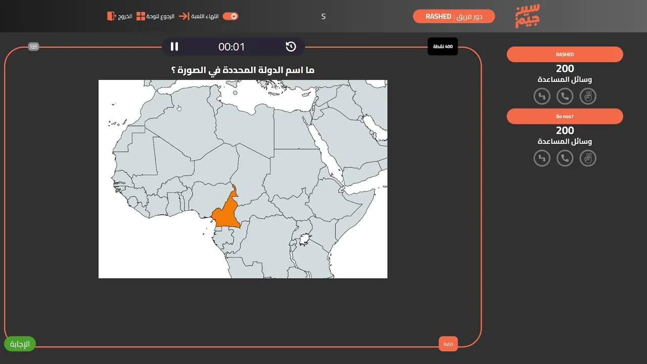
Task: Use RASHED's victory-hand helper icon
Action: pyautogui.click(x=588, y=96)
